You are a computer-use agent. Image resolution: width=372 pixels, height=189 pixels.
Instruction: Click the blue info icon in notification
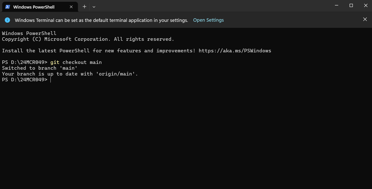point(7,20)
